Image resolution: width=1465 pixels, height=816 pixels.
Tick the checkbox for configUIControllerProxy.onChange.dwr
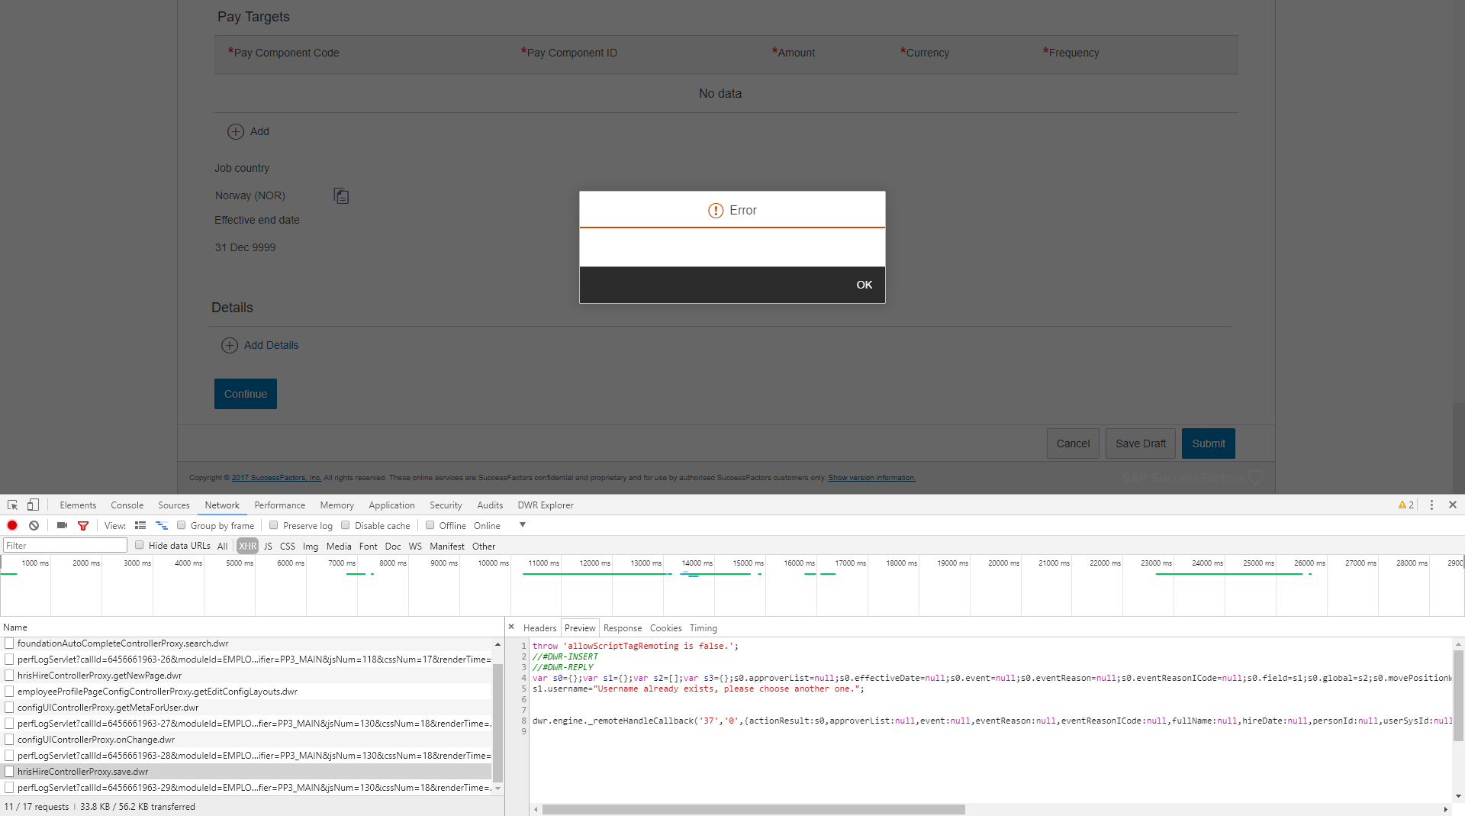click(x=9, y=740)
